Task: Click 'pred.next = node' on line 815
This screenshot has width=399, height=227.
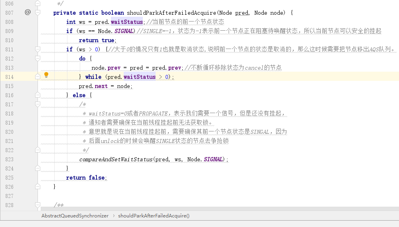Action: [104, 86]
